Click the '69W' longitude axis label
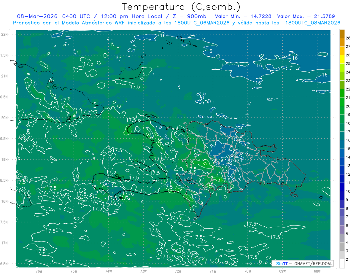 (x=282, y=271)
